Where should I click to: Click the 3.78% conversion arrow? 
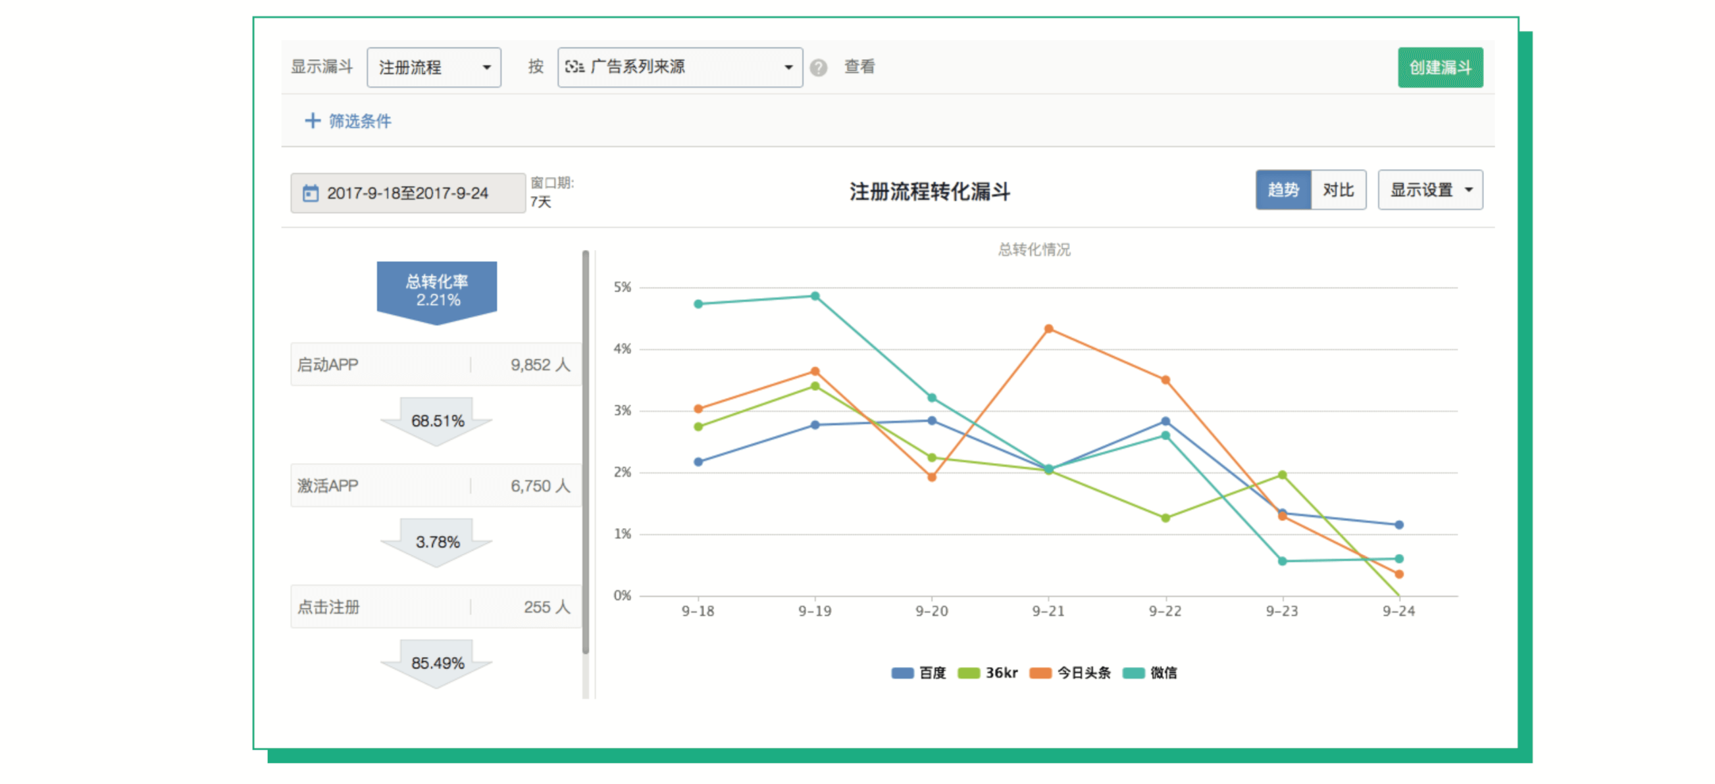pos(437,543)
